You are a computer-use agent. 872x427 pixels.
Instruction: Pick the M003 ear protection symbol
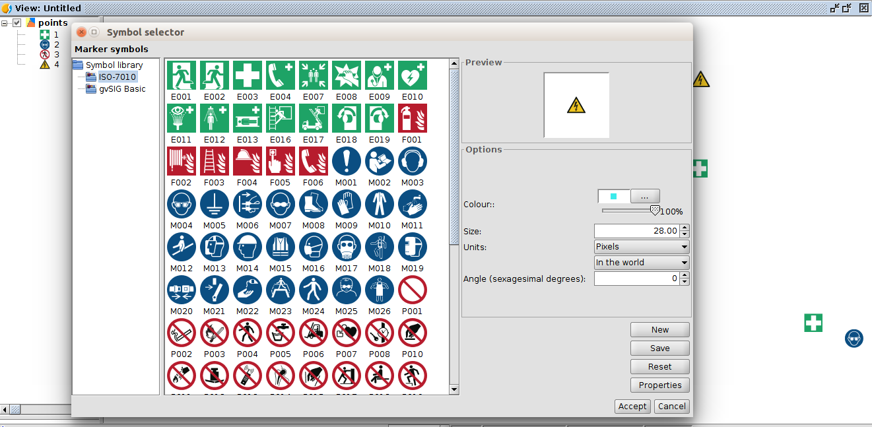point(413,161)
